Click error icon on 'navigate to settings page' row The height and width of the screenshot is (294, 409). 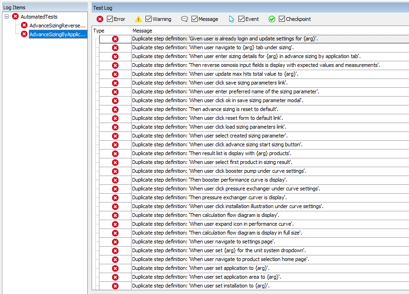coord(115,242)
